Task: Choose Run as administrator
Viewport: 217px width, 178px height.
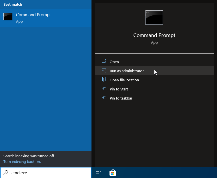Action: click(x=127, y=71)
